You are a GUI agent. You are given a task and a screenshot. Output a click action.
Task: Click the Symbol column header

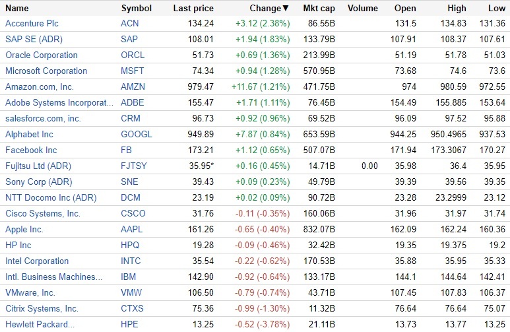137,9
